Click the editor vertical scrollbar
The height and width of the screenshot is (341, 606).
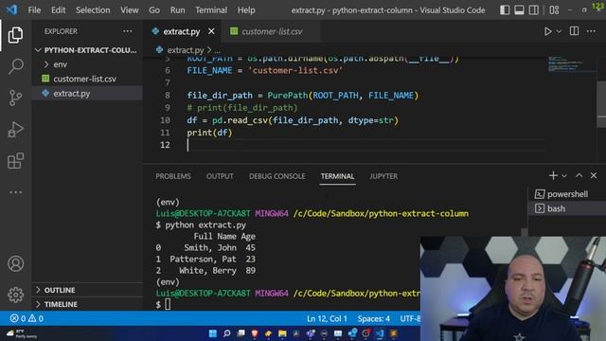pyautogui.click(x=601, y=104)
